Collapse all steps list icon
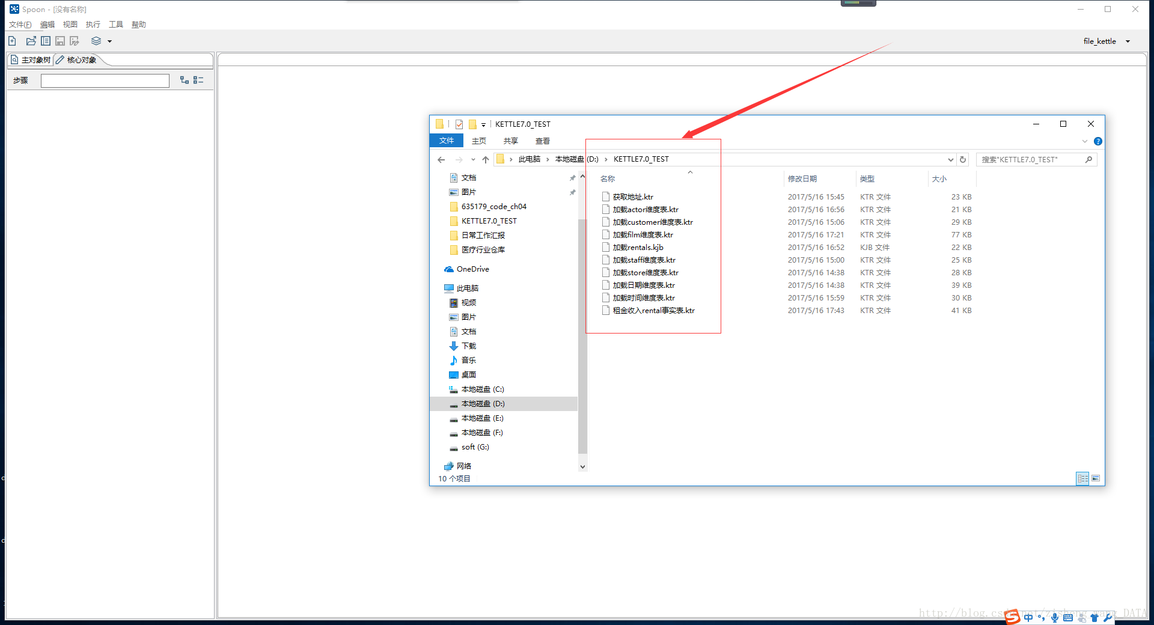Image resolution: width=1154 pixels, height=625 pixels. (198, 80)
